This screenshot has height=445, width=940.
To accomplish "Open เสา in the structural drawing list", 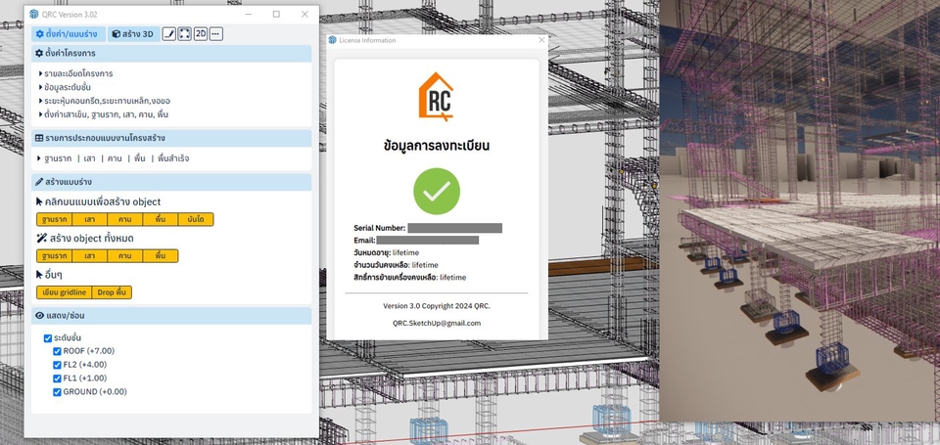I will pos(90,158).
